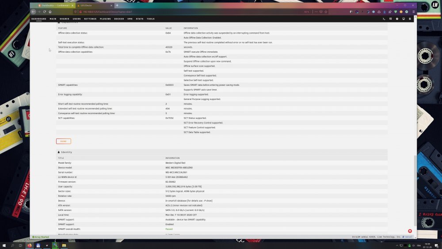442x249 pixels.
Task: Bookmark this page with the star icon
Action: (326, 12)
